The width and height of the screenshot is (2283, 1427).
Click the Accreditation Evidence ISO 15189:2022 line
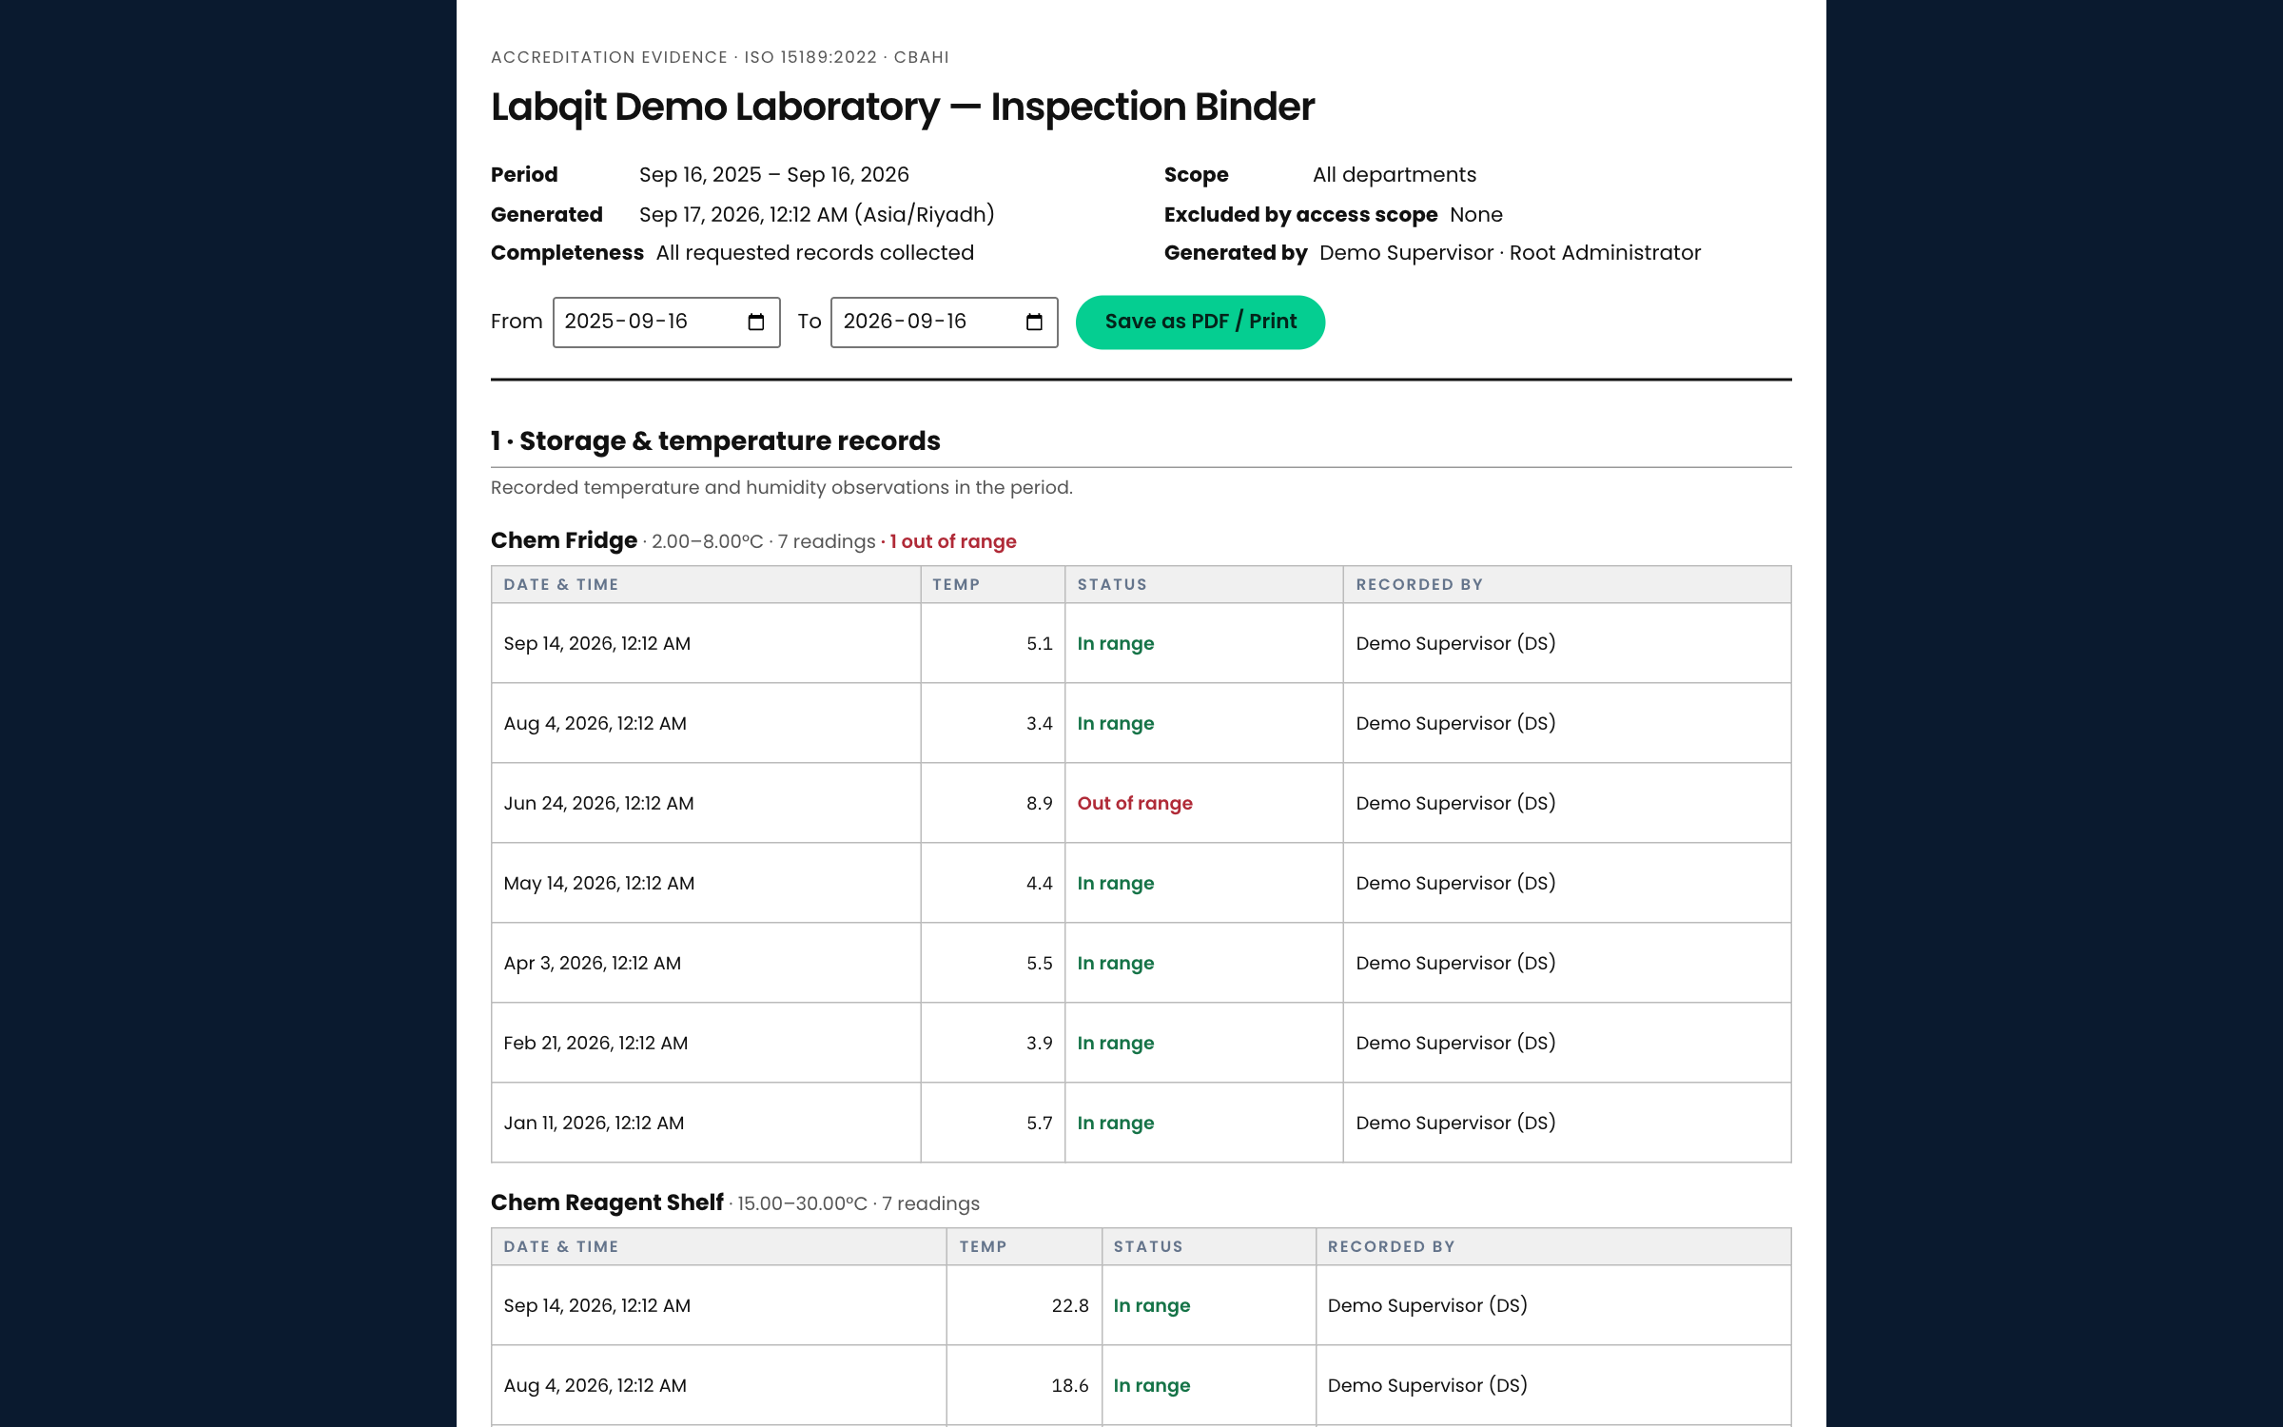720,57
